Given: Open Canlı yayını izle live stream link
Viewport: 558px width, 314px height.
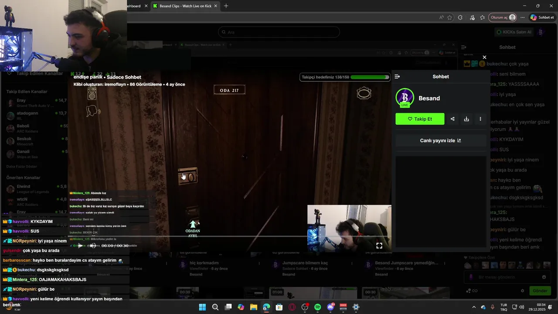Looking at the screenshot, I should (441, 140).
